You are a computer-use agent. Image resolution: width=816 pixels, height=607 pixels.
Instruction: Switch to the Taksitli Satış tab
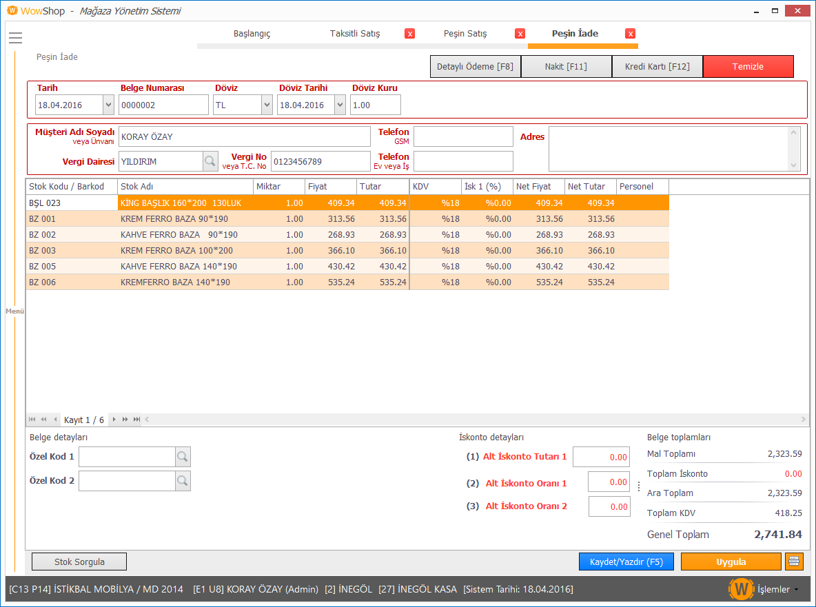coord(355,34)
